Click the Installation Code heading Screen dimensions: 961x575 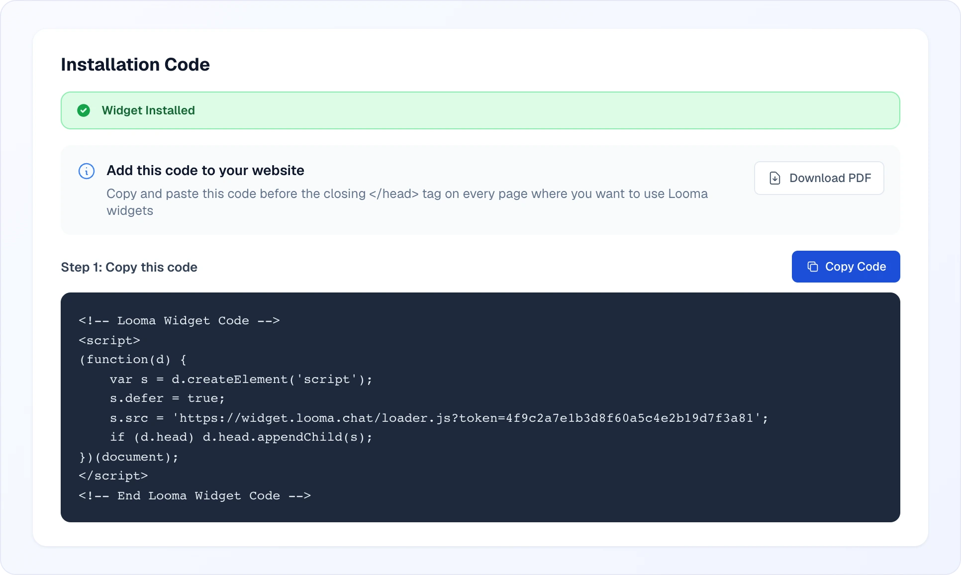[x=135, y=65]
